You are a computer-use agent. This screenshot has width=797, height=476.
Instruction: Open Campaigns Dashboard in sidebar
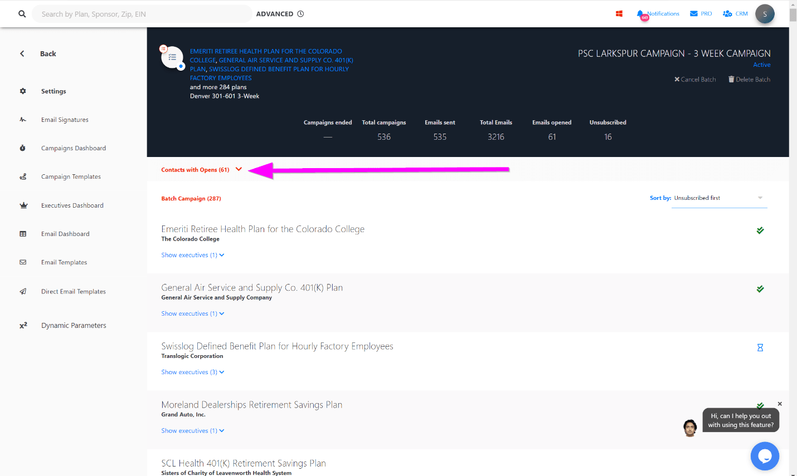(73, 148)
